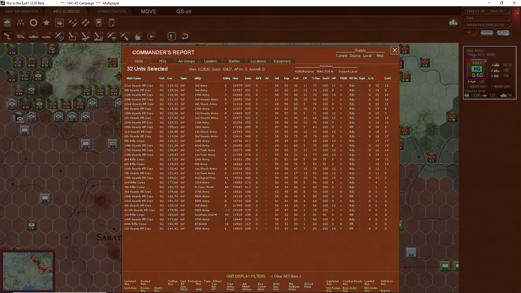Screen dimensions: 521x293
Task: Switch to the Equipment tab
Action: pyautogui.click(x=282, y=61)
